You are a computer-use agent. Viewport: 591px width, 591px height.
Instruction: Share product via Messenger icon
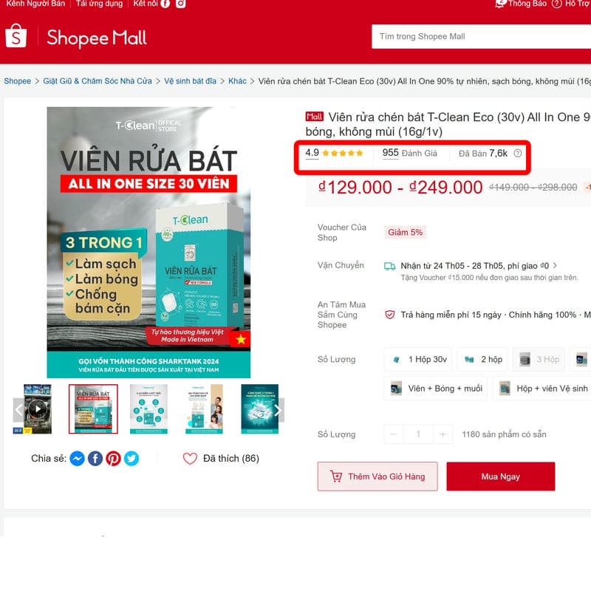click(x=78, y=458)
